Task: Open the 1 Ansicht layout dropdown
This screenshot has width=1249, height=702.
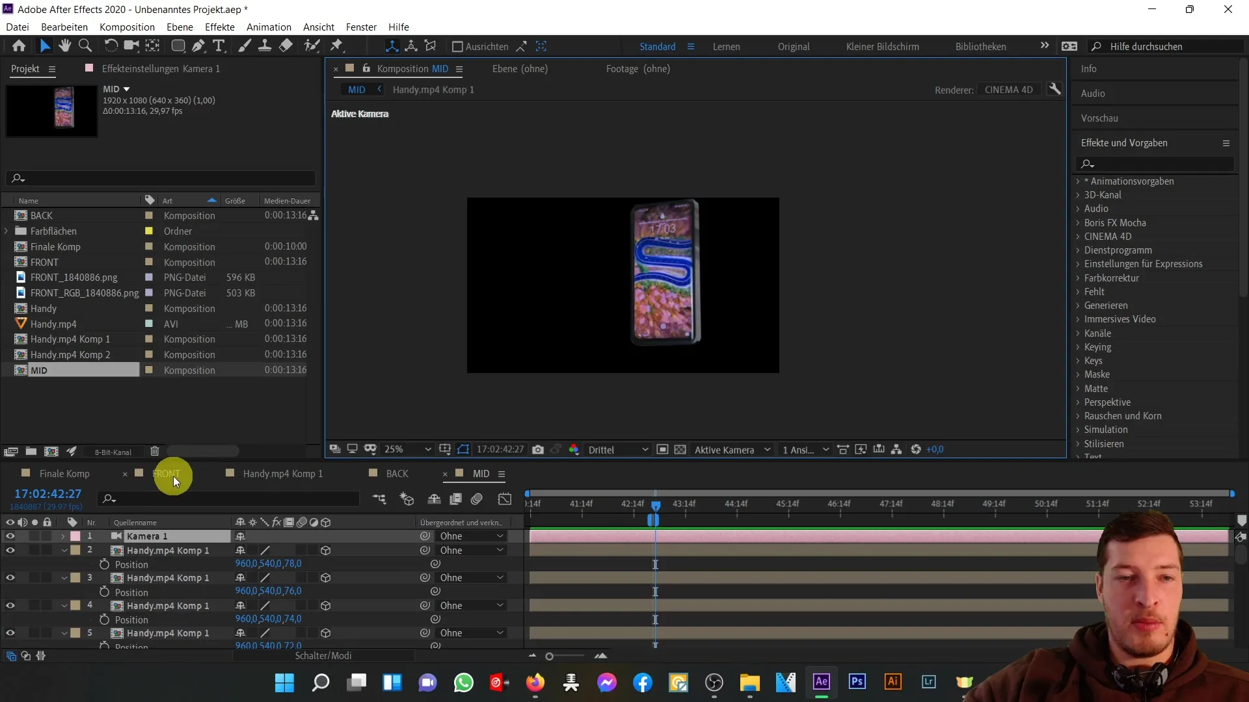Action: pyautogui.click(x=805, y=450)
